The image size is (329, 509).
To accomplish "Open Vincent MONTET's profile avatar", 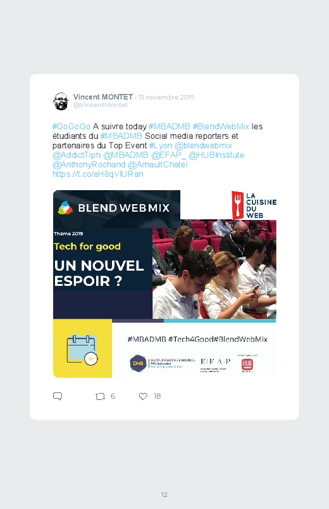I will pos(61,101).
